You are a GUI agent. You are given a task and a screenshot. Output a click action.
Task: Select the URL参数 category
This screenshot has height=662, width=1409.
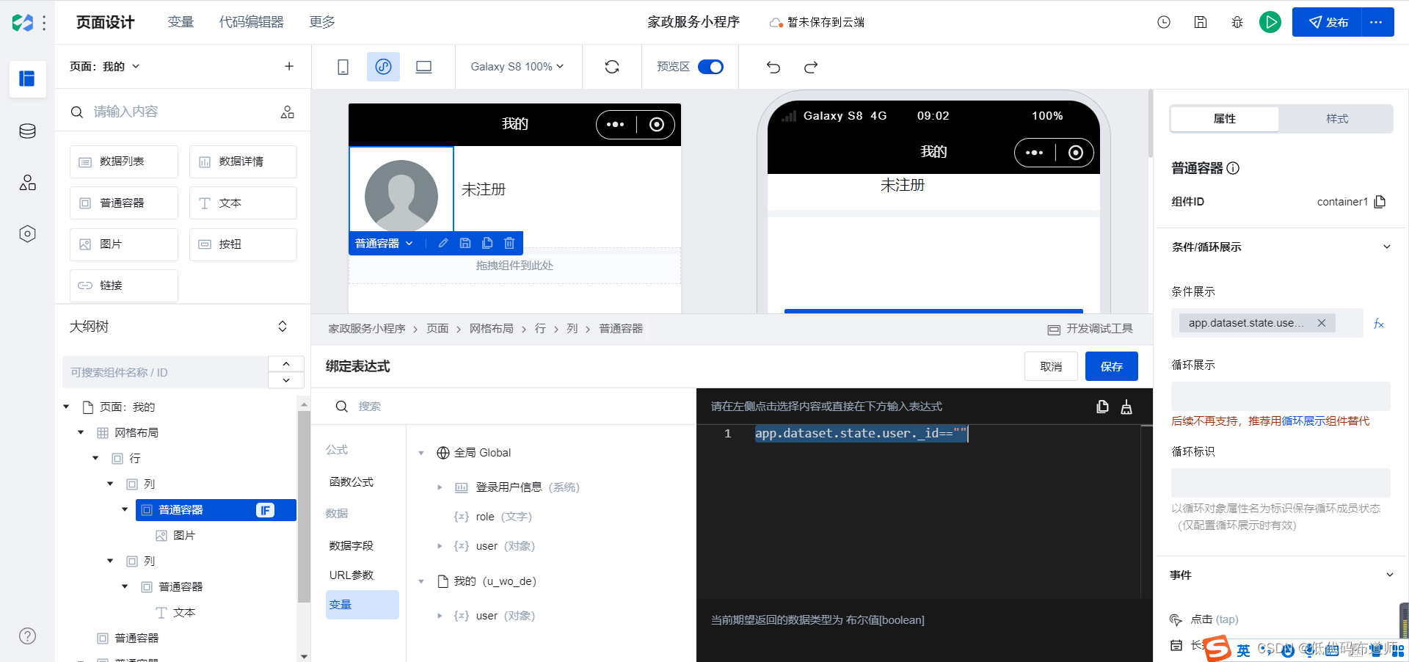point(352,575)
